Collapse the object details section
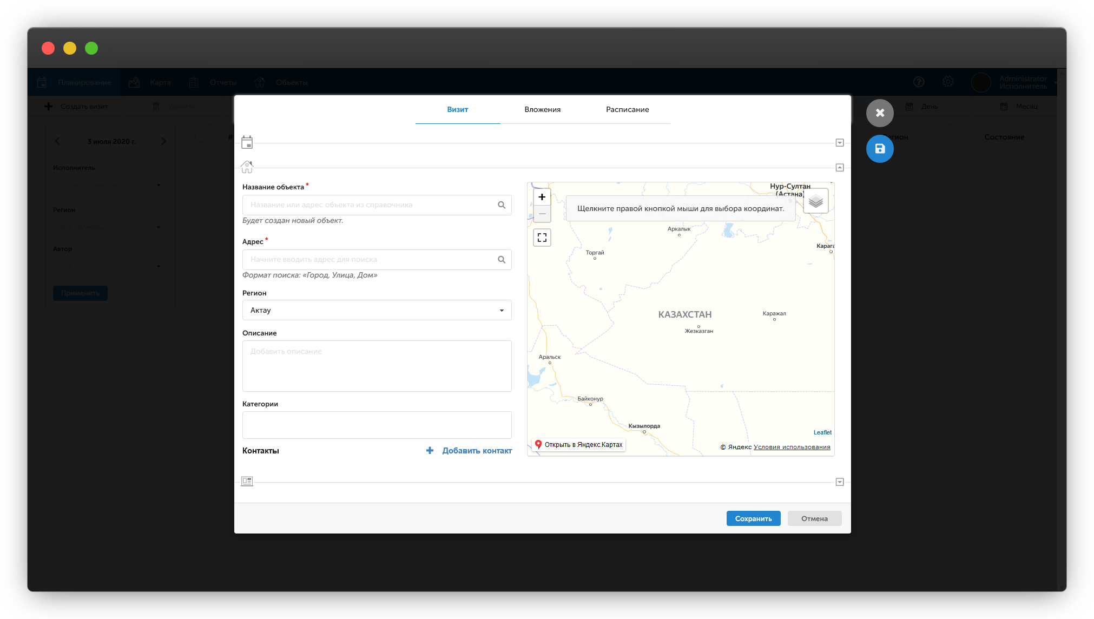Screen dimensions: 1094x619 [x=840, y=168]
